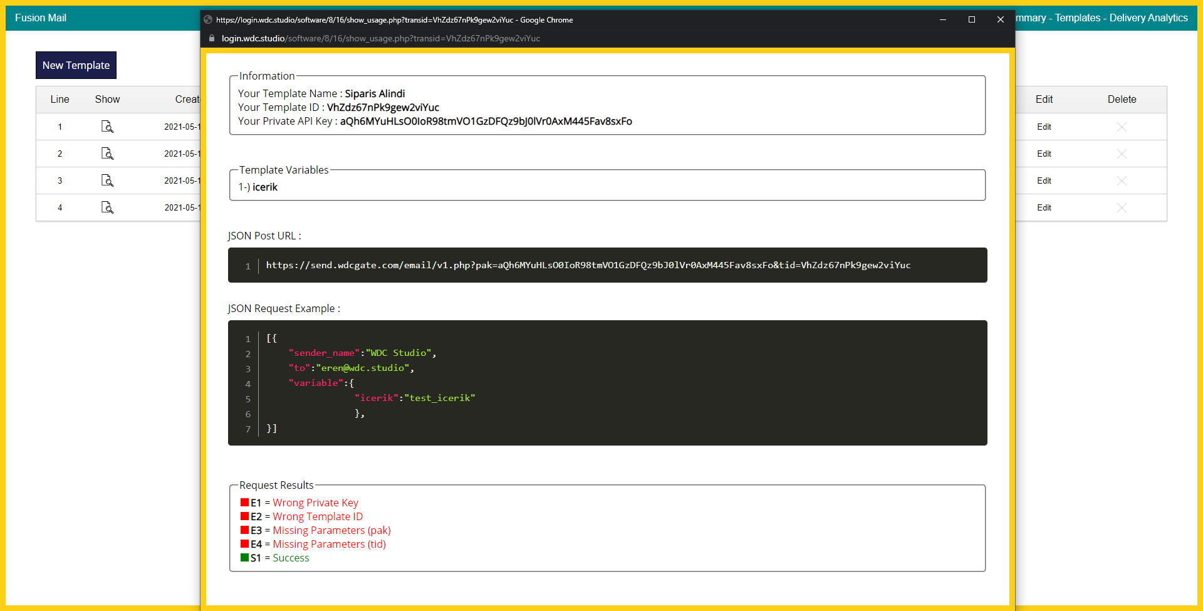This screenshot has height=611, width=1203.
Task: Delete template in row 3
Action: click(x=1122, y=180)
